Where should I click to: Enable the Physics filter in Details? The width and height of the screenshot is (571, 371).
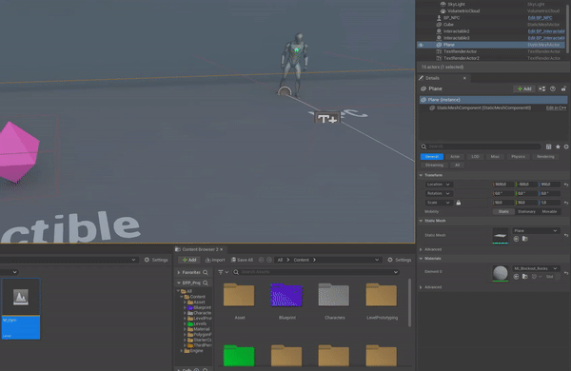click(518, 157)
